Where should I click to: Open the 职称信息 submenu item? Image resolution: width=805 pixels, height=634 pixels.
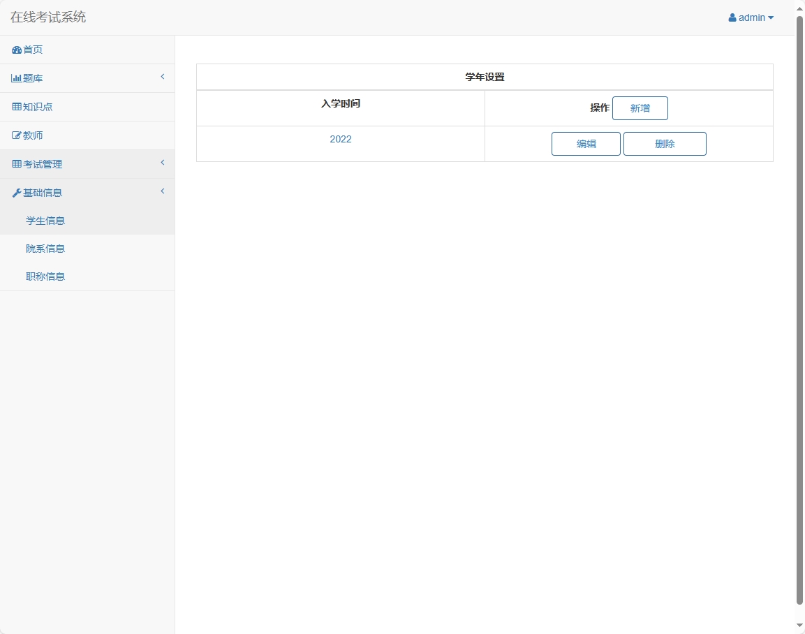[45, 277]
